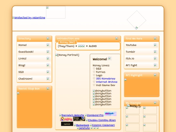Click the protected by valentine link
The width and height of the screenshot is (176, 132).
click(x=29, y=18)
